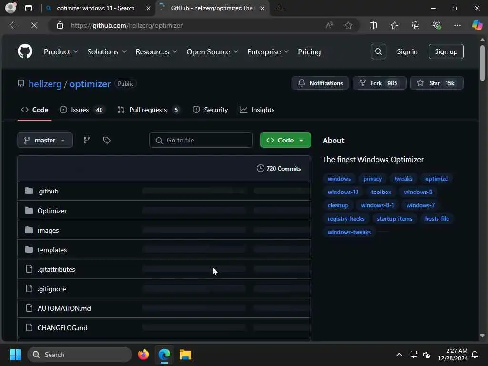488x366 pixels.
Task: Open hellzerg owner profile link
Action: point(45,84)
